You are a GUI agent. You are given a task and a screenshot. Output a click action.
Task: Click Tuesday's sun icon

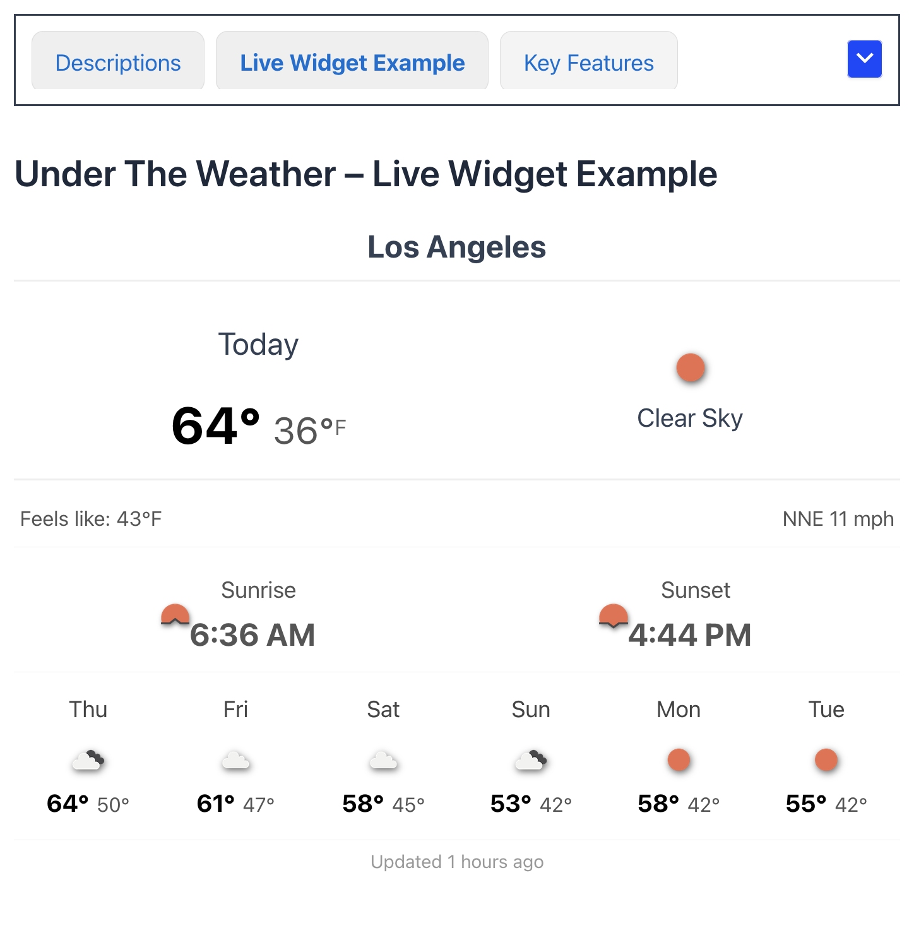click(826, 761)
